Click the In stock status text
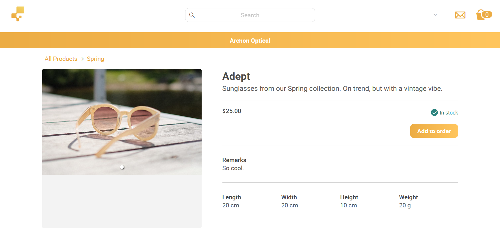This screenshot has height=244, width=500. 449,113
